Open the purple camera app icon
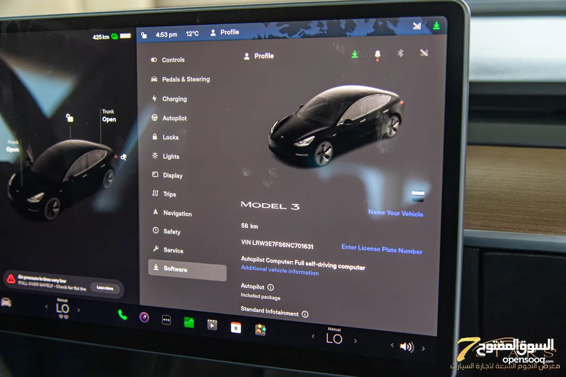 pyautogui.click(x=145, y=317)
